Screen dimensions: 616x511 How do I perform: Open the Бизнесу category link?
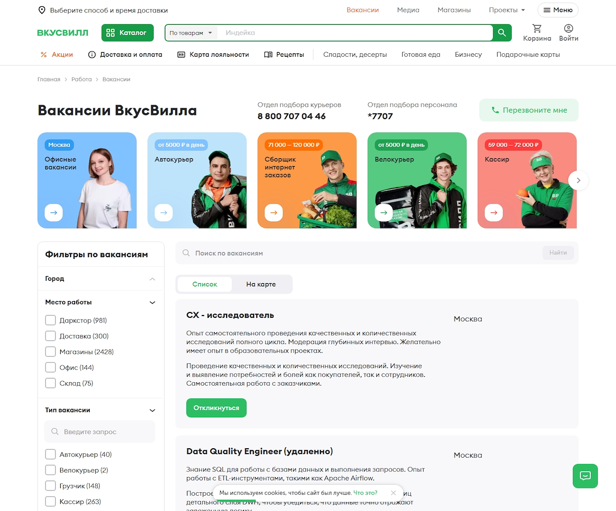[468, 54]
